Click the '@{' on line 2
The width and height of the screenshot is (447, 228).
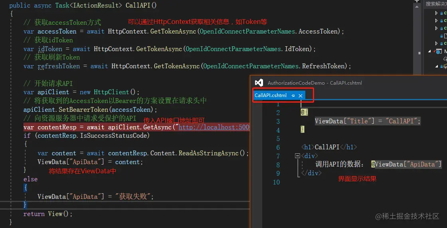305,113
